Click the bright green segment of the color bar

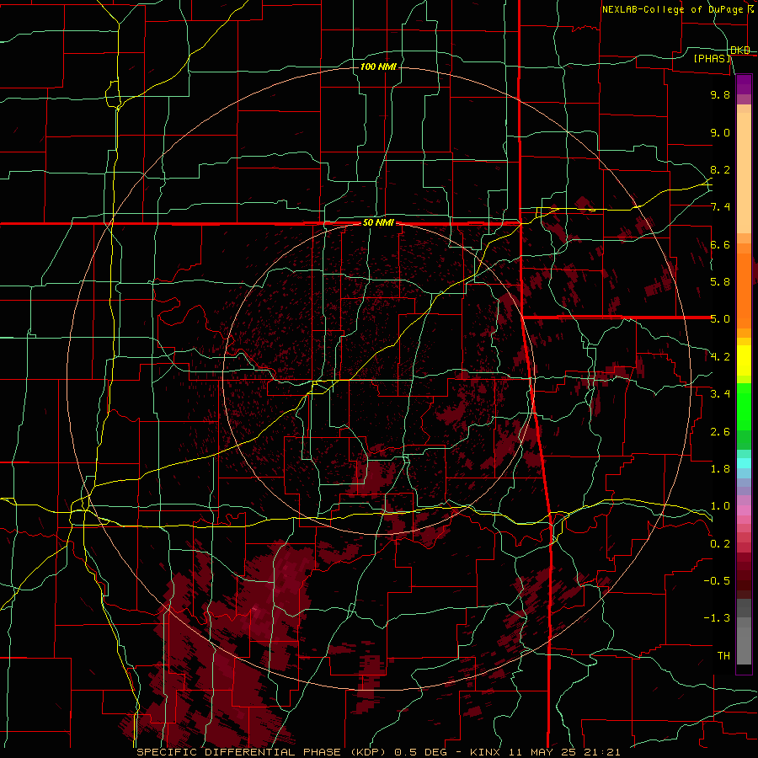pos(744,408)
